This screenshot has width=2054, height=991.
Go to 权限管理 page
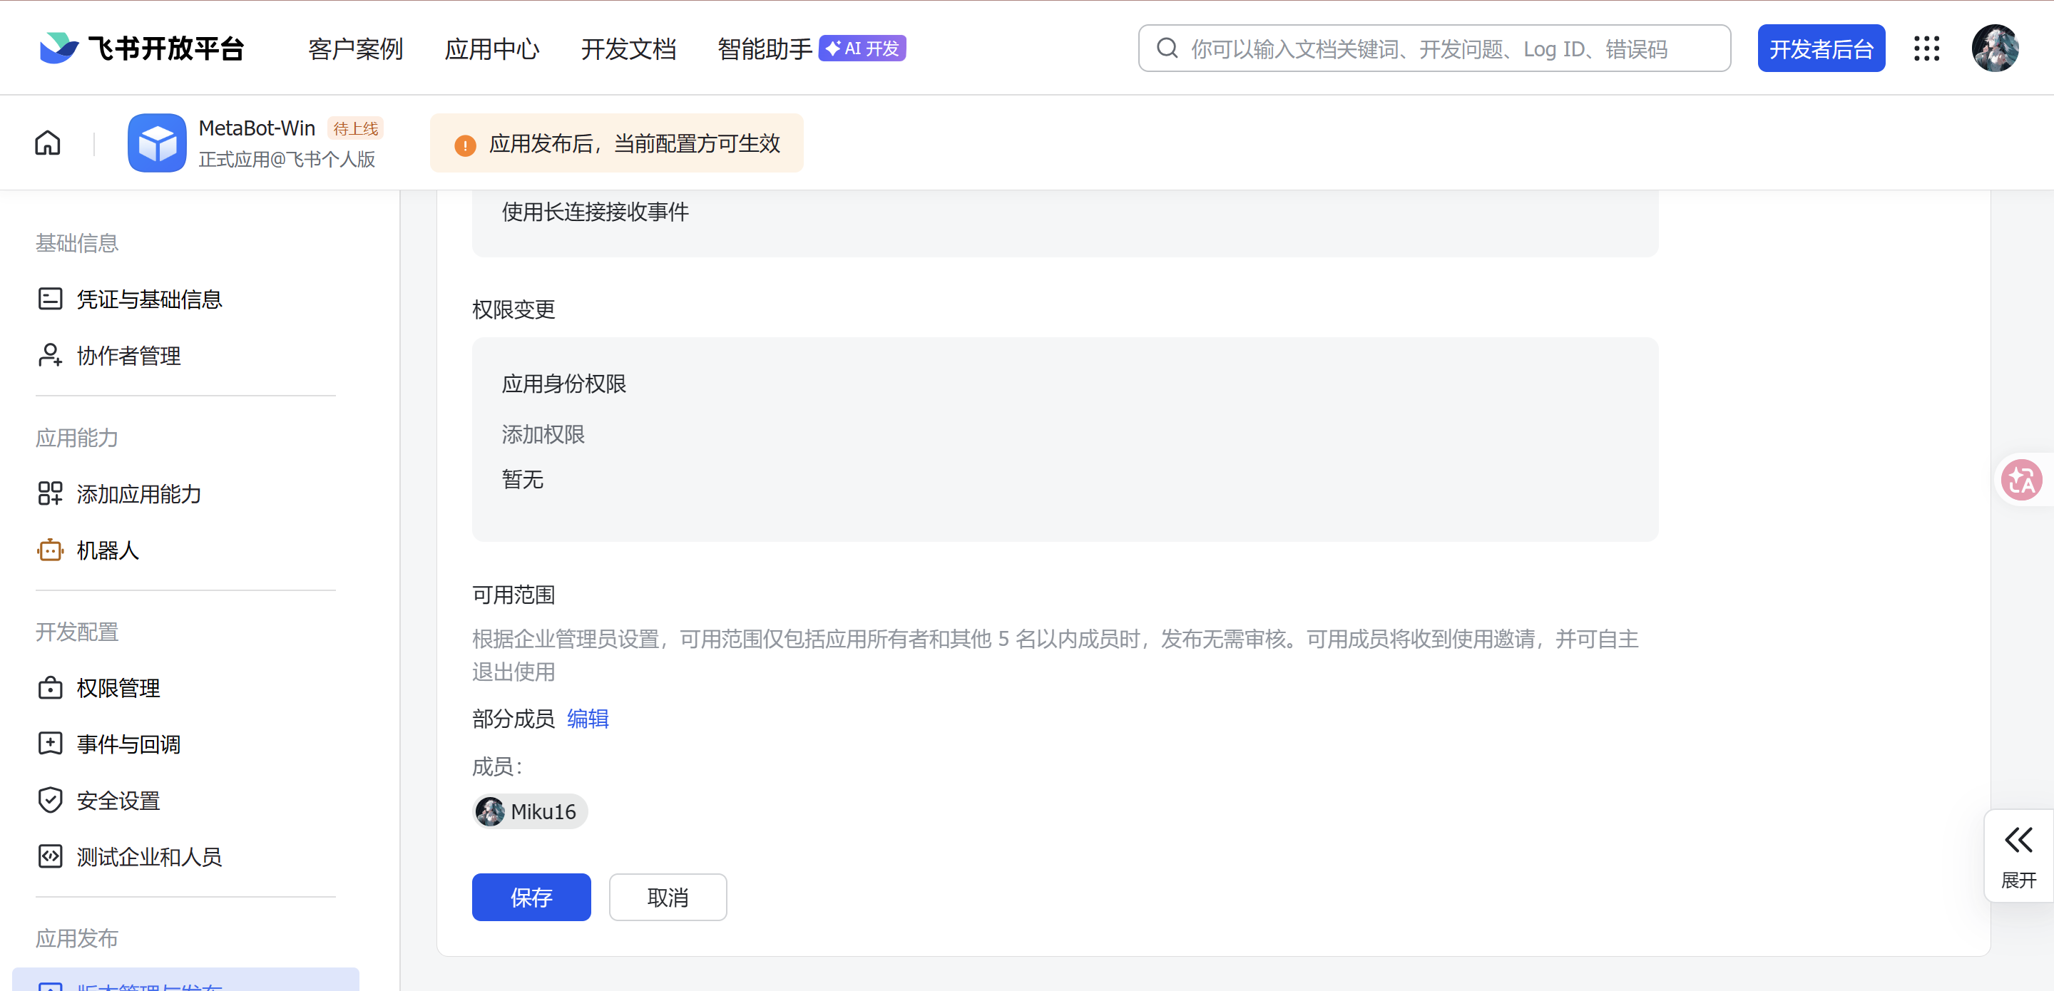click(x=118, y=687)
